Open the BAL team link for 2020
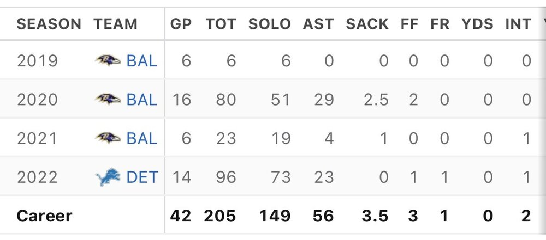 pos(142,100)
